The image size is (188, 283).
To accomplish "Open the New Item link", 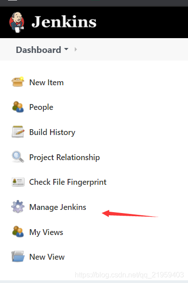I will click(47, 83).
